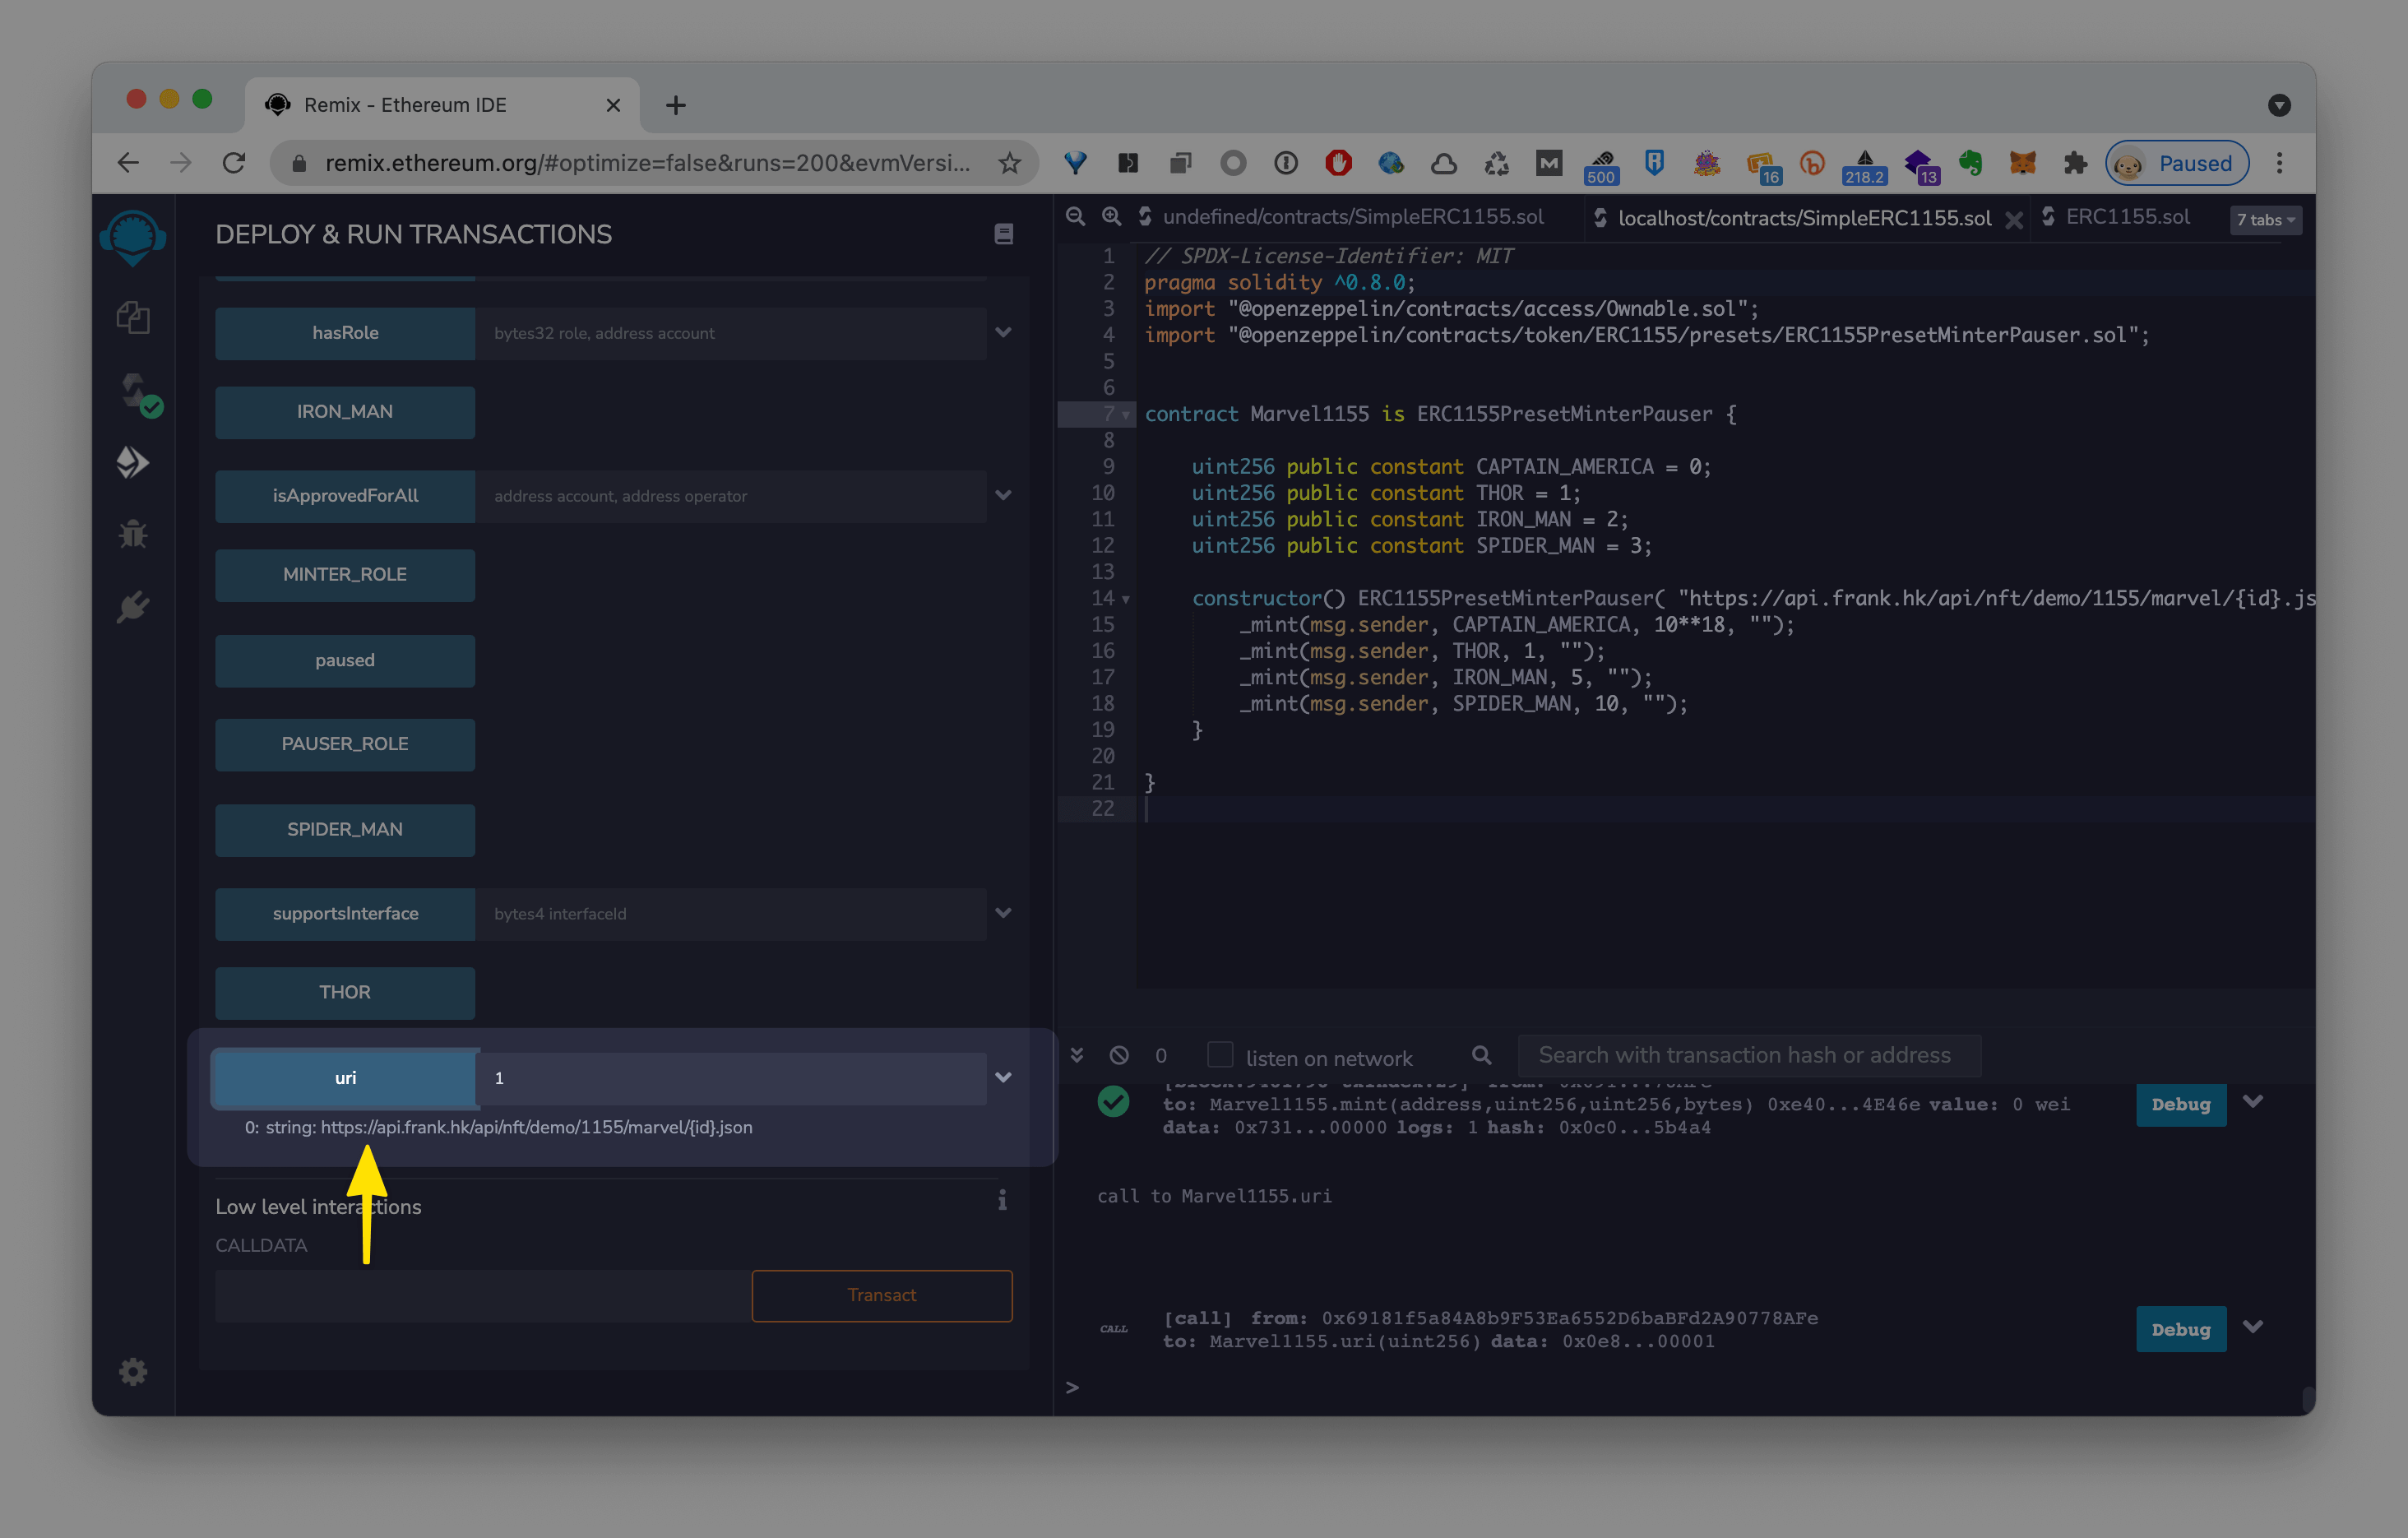Open MetaMask fox extension icon

click(2022, 163)
